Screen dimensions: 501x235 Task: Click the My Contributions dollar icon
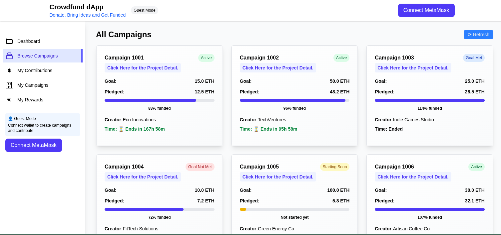click(9, 70)
